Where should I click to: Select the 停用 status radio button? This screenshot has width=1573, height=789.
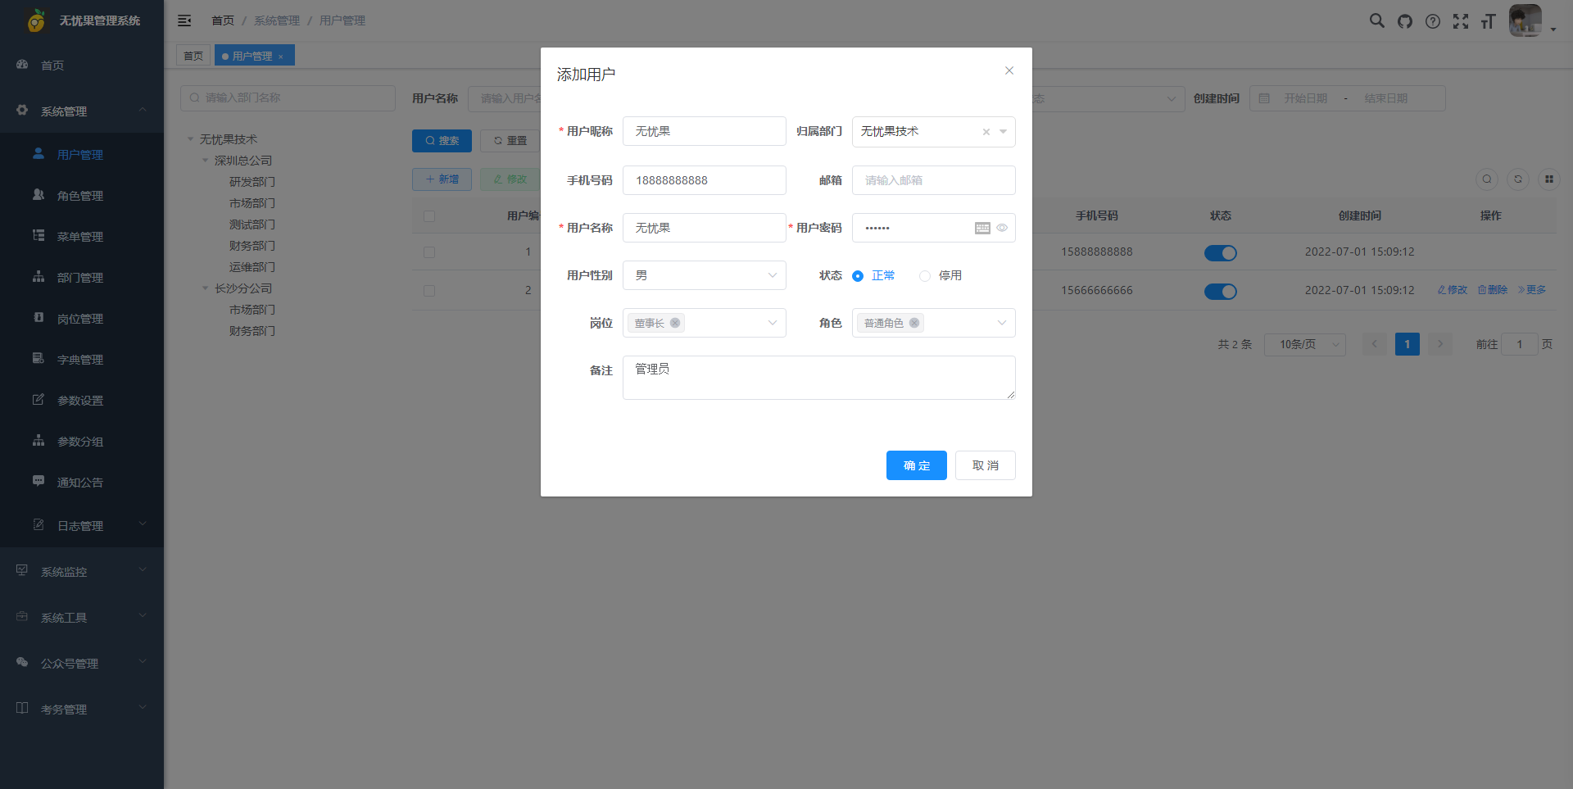click(x=925, y=276)
